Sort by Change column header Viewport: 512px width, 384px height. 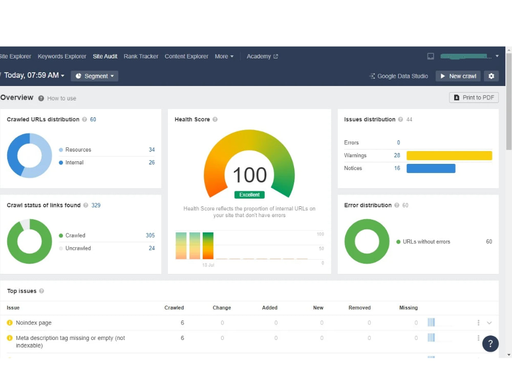[222, 308]
